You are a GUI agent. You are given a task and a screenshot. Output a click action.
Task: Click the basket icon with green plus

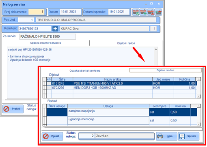(x=143, y=12)
